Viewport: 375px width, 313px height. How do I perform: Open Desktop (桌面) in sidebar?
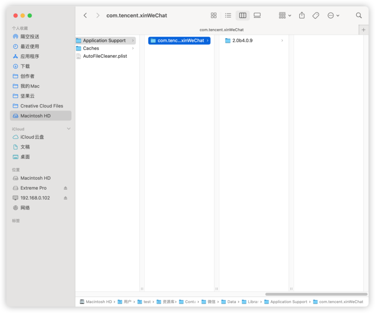(x=41, y=157)
